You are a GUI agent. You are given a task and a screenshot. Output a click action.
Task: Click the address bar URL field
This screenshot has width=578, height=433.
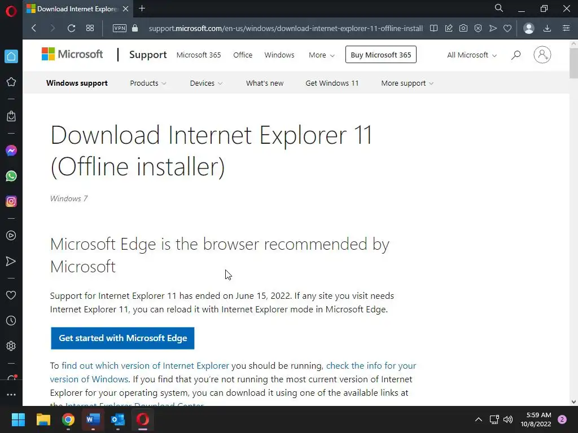pyautogui.click(x=286, y=28)
